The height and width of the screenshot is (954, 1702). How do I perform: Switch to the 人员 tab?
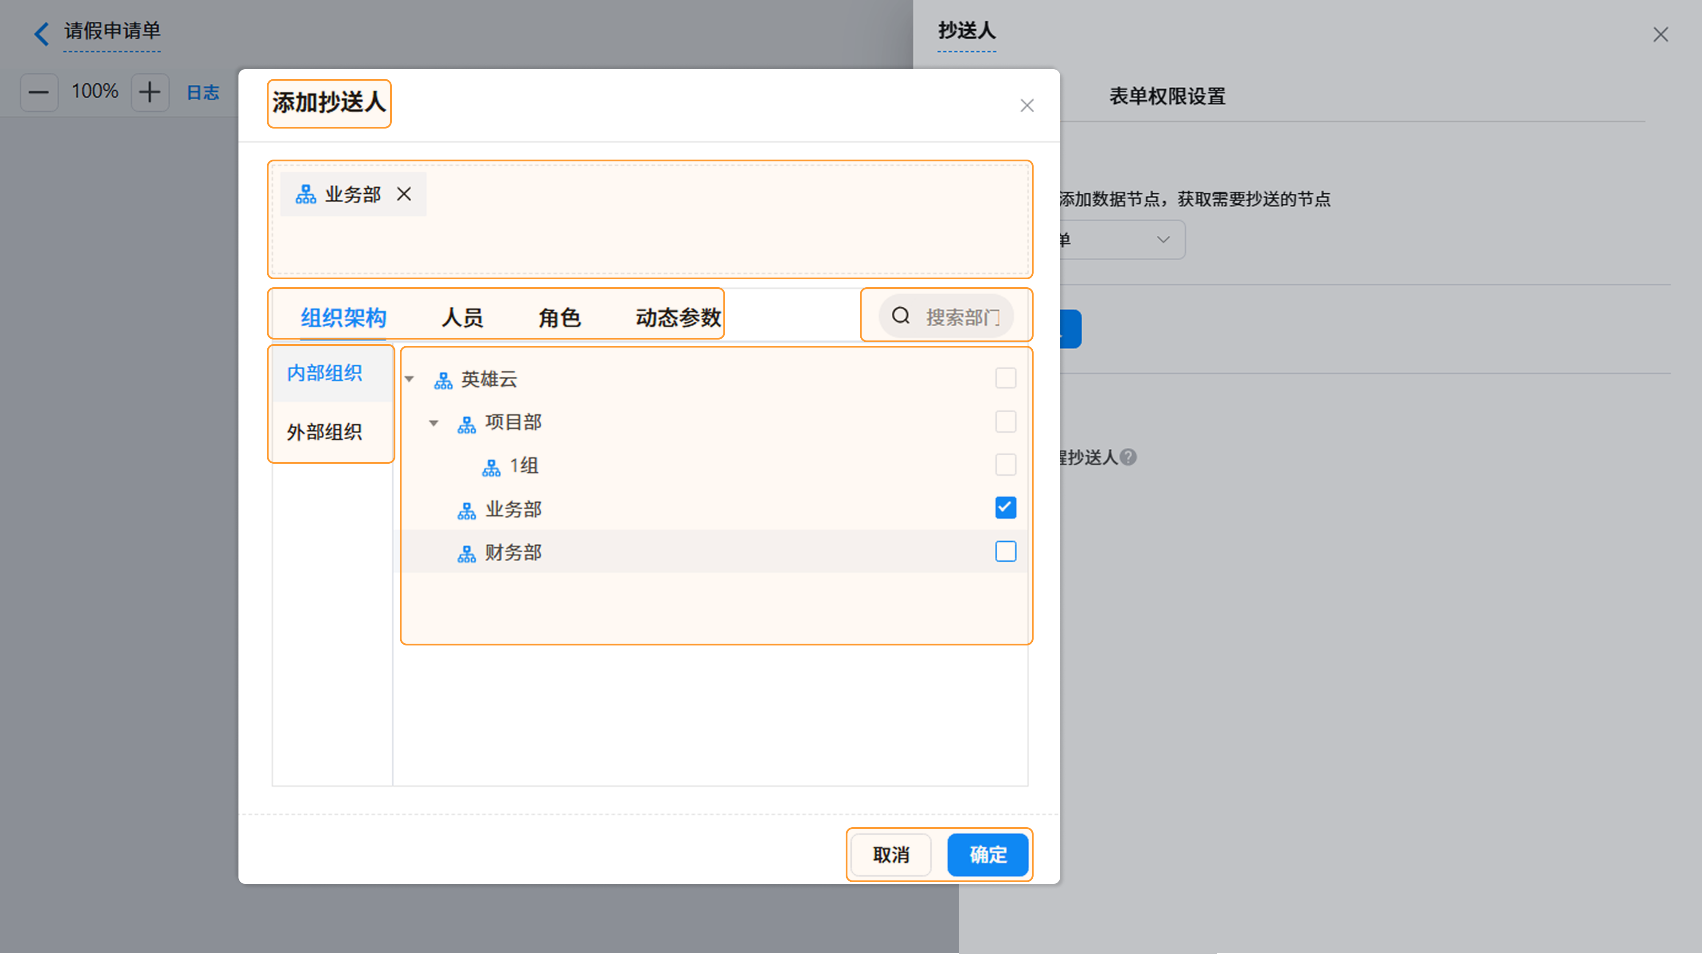462,318
